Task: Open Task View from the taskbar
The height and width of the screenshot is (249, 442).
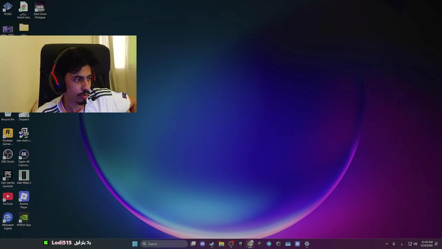Action: point(193,244)
